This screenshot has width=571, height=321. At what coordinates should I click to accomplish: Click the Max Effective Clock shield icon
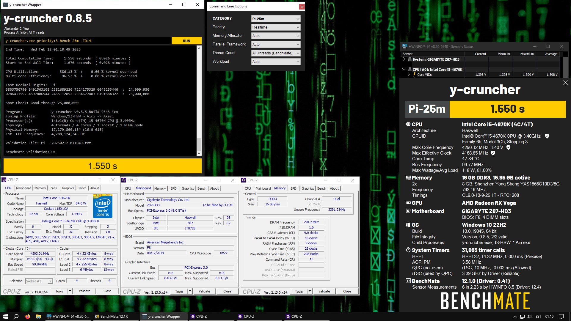click(x=493, y=153)
